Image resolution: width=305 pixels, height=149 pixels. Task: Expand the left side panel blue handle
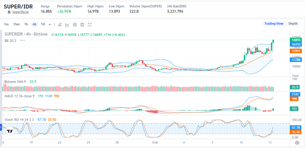click(x=1, y=128)
